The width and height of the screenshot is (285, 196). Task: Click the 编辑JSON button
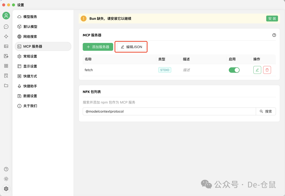131,46
